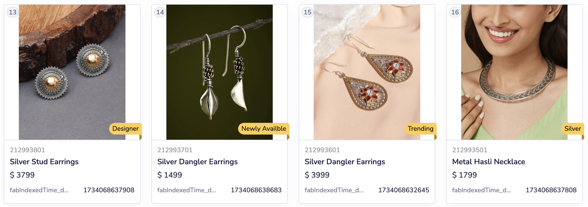
Task: Click the number 16 badge
Action: (455, 12)
